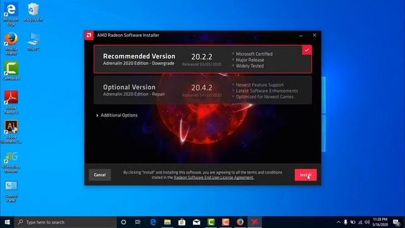
Task: Open orange Camtasia recorder icon on taskbar
Action: click(225, 222)
